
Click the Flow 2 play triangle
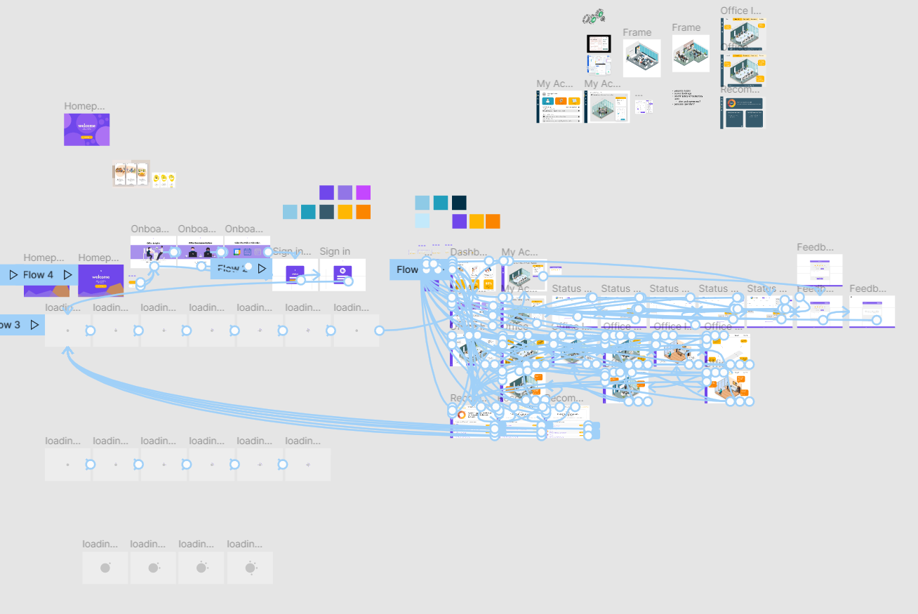262,269
